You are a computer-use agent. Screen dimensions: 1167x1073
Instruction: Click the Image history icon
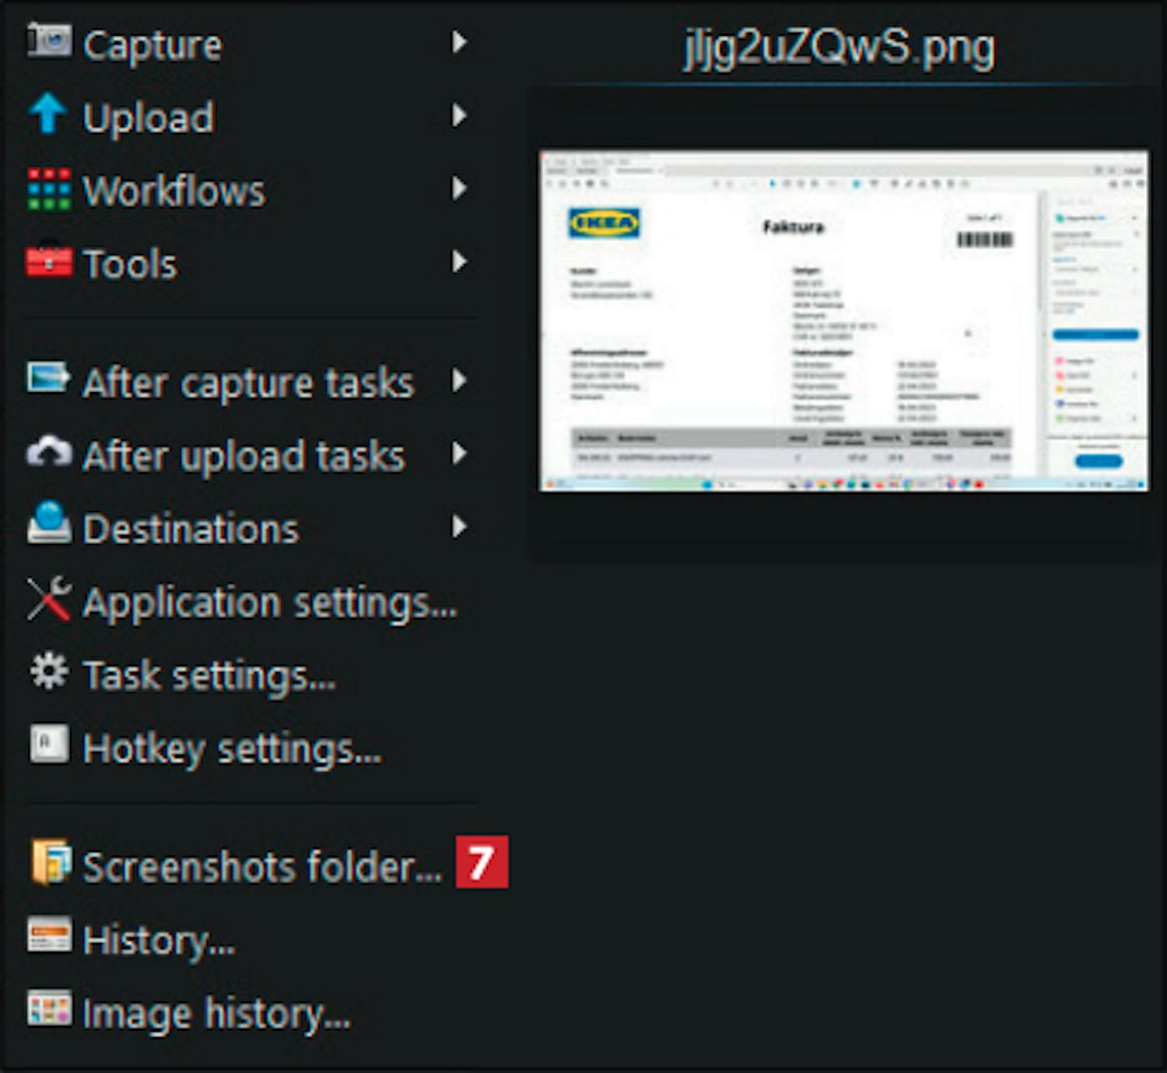tap(49, 1009)
